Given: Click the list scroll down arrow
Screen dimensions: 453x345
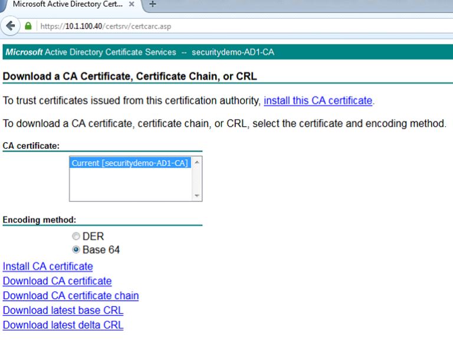Looking at the screenshot, I should click(197, 196).
